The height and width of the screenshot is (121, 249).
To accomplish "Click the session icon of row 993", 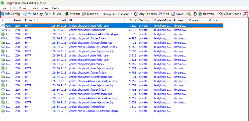I will point(3,26).
